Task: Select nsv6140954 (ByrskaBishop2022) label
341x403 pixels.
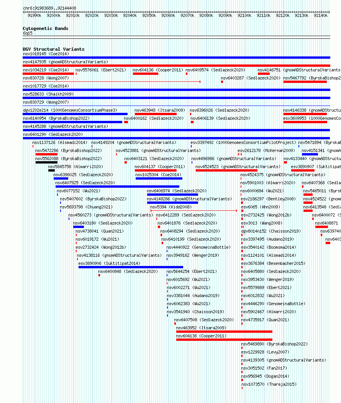Action: [56, 119]
